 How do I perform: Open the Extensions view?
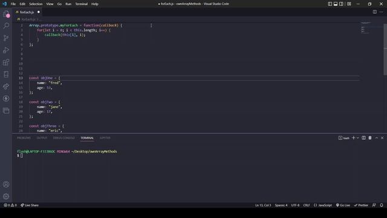[x=6, y=62]
